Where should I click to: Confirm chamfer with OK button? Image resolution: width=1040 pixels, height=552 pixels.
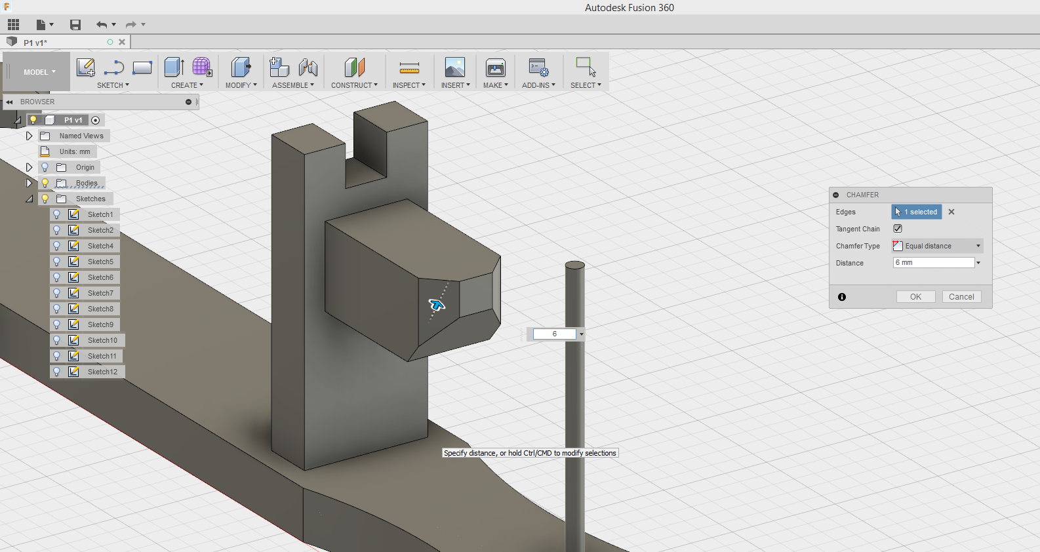pos(915,297)
